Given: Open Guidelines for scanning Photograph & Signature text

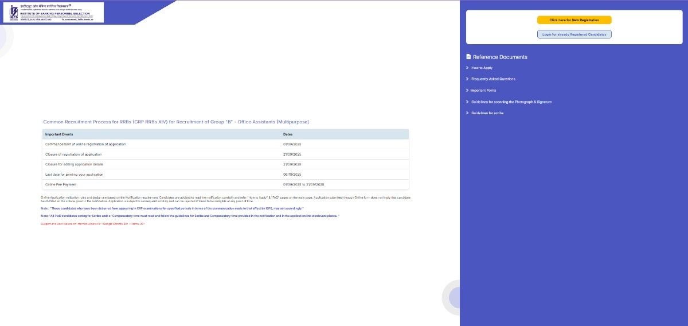Looking at the screenshot, I should 511,102.
